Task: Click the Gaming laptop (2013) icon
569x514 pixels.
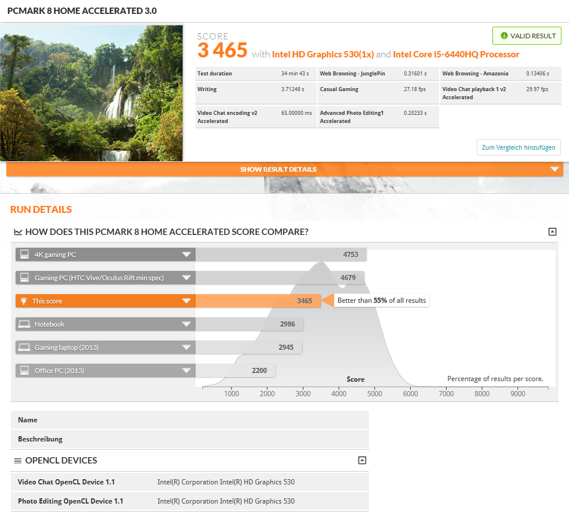Action: [24, 348]
